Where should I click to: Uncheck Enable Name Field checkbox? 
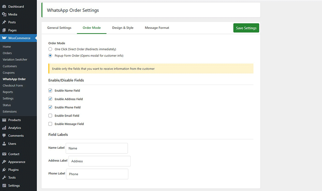click(50, 90)
